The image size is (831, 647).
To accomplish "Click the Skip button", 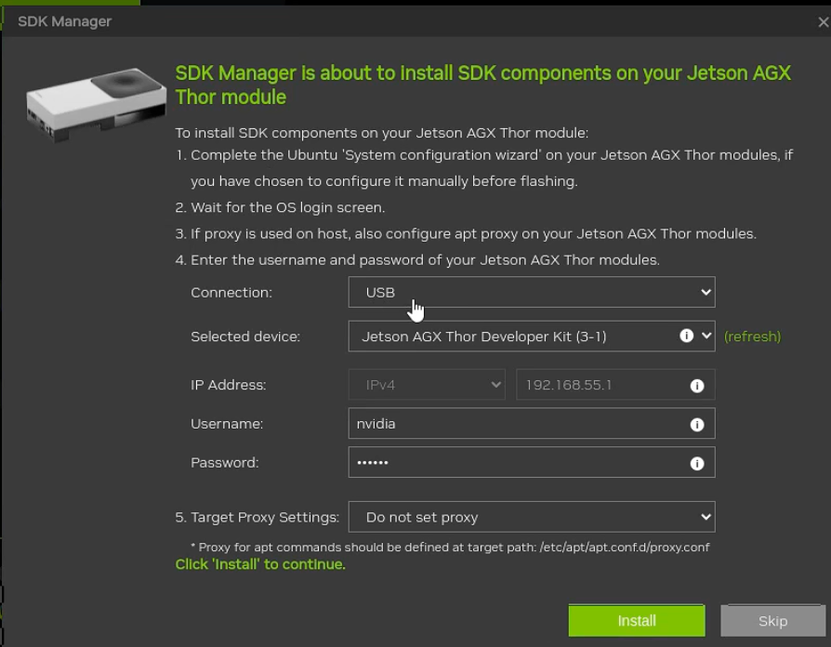I will (x=772, y=620).
